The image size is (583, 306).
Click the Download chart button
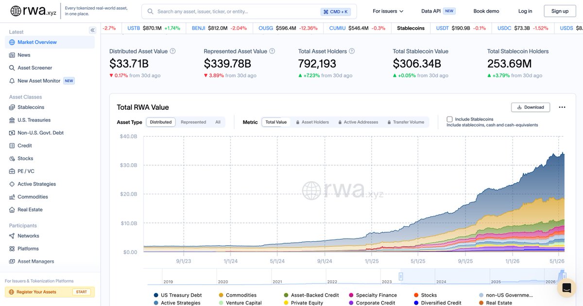click(531, 107)
